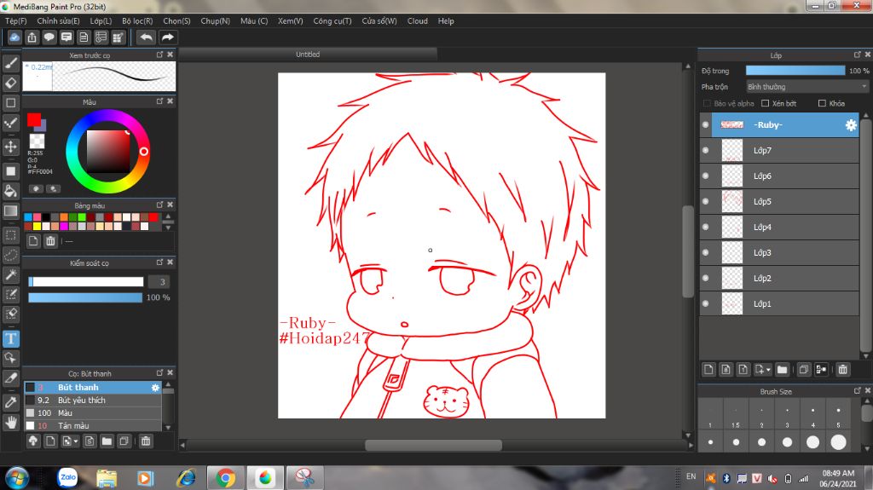Toggle visibility of Lớp3 layer
This screenshot has height=490, width=873.
click(x=705, y=253)
